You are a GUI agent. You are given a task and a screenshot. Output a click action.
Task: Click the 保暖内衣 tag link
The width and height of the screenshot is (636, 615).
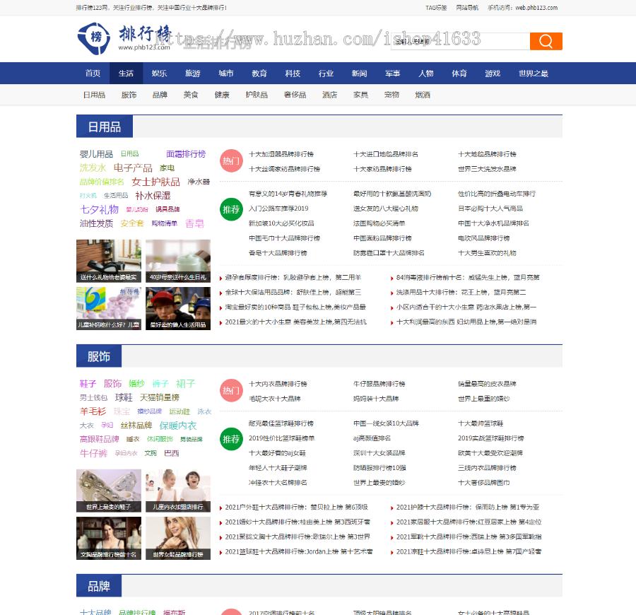178,425
